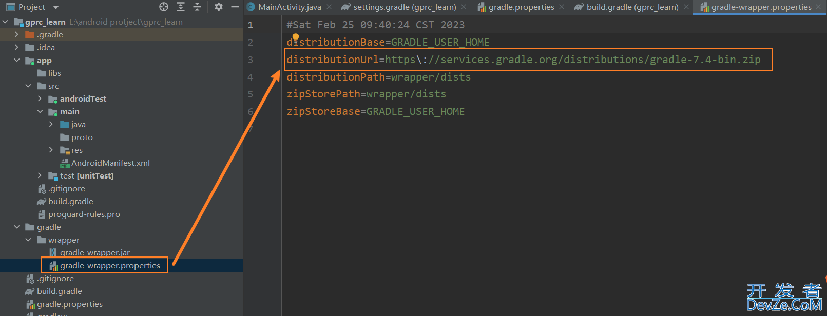Screen dimensions: 827x316
Task: Click the .gradle folder icon
Action: (30, 35)
